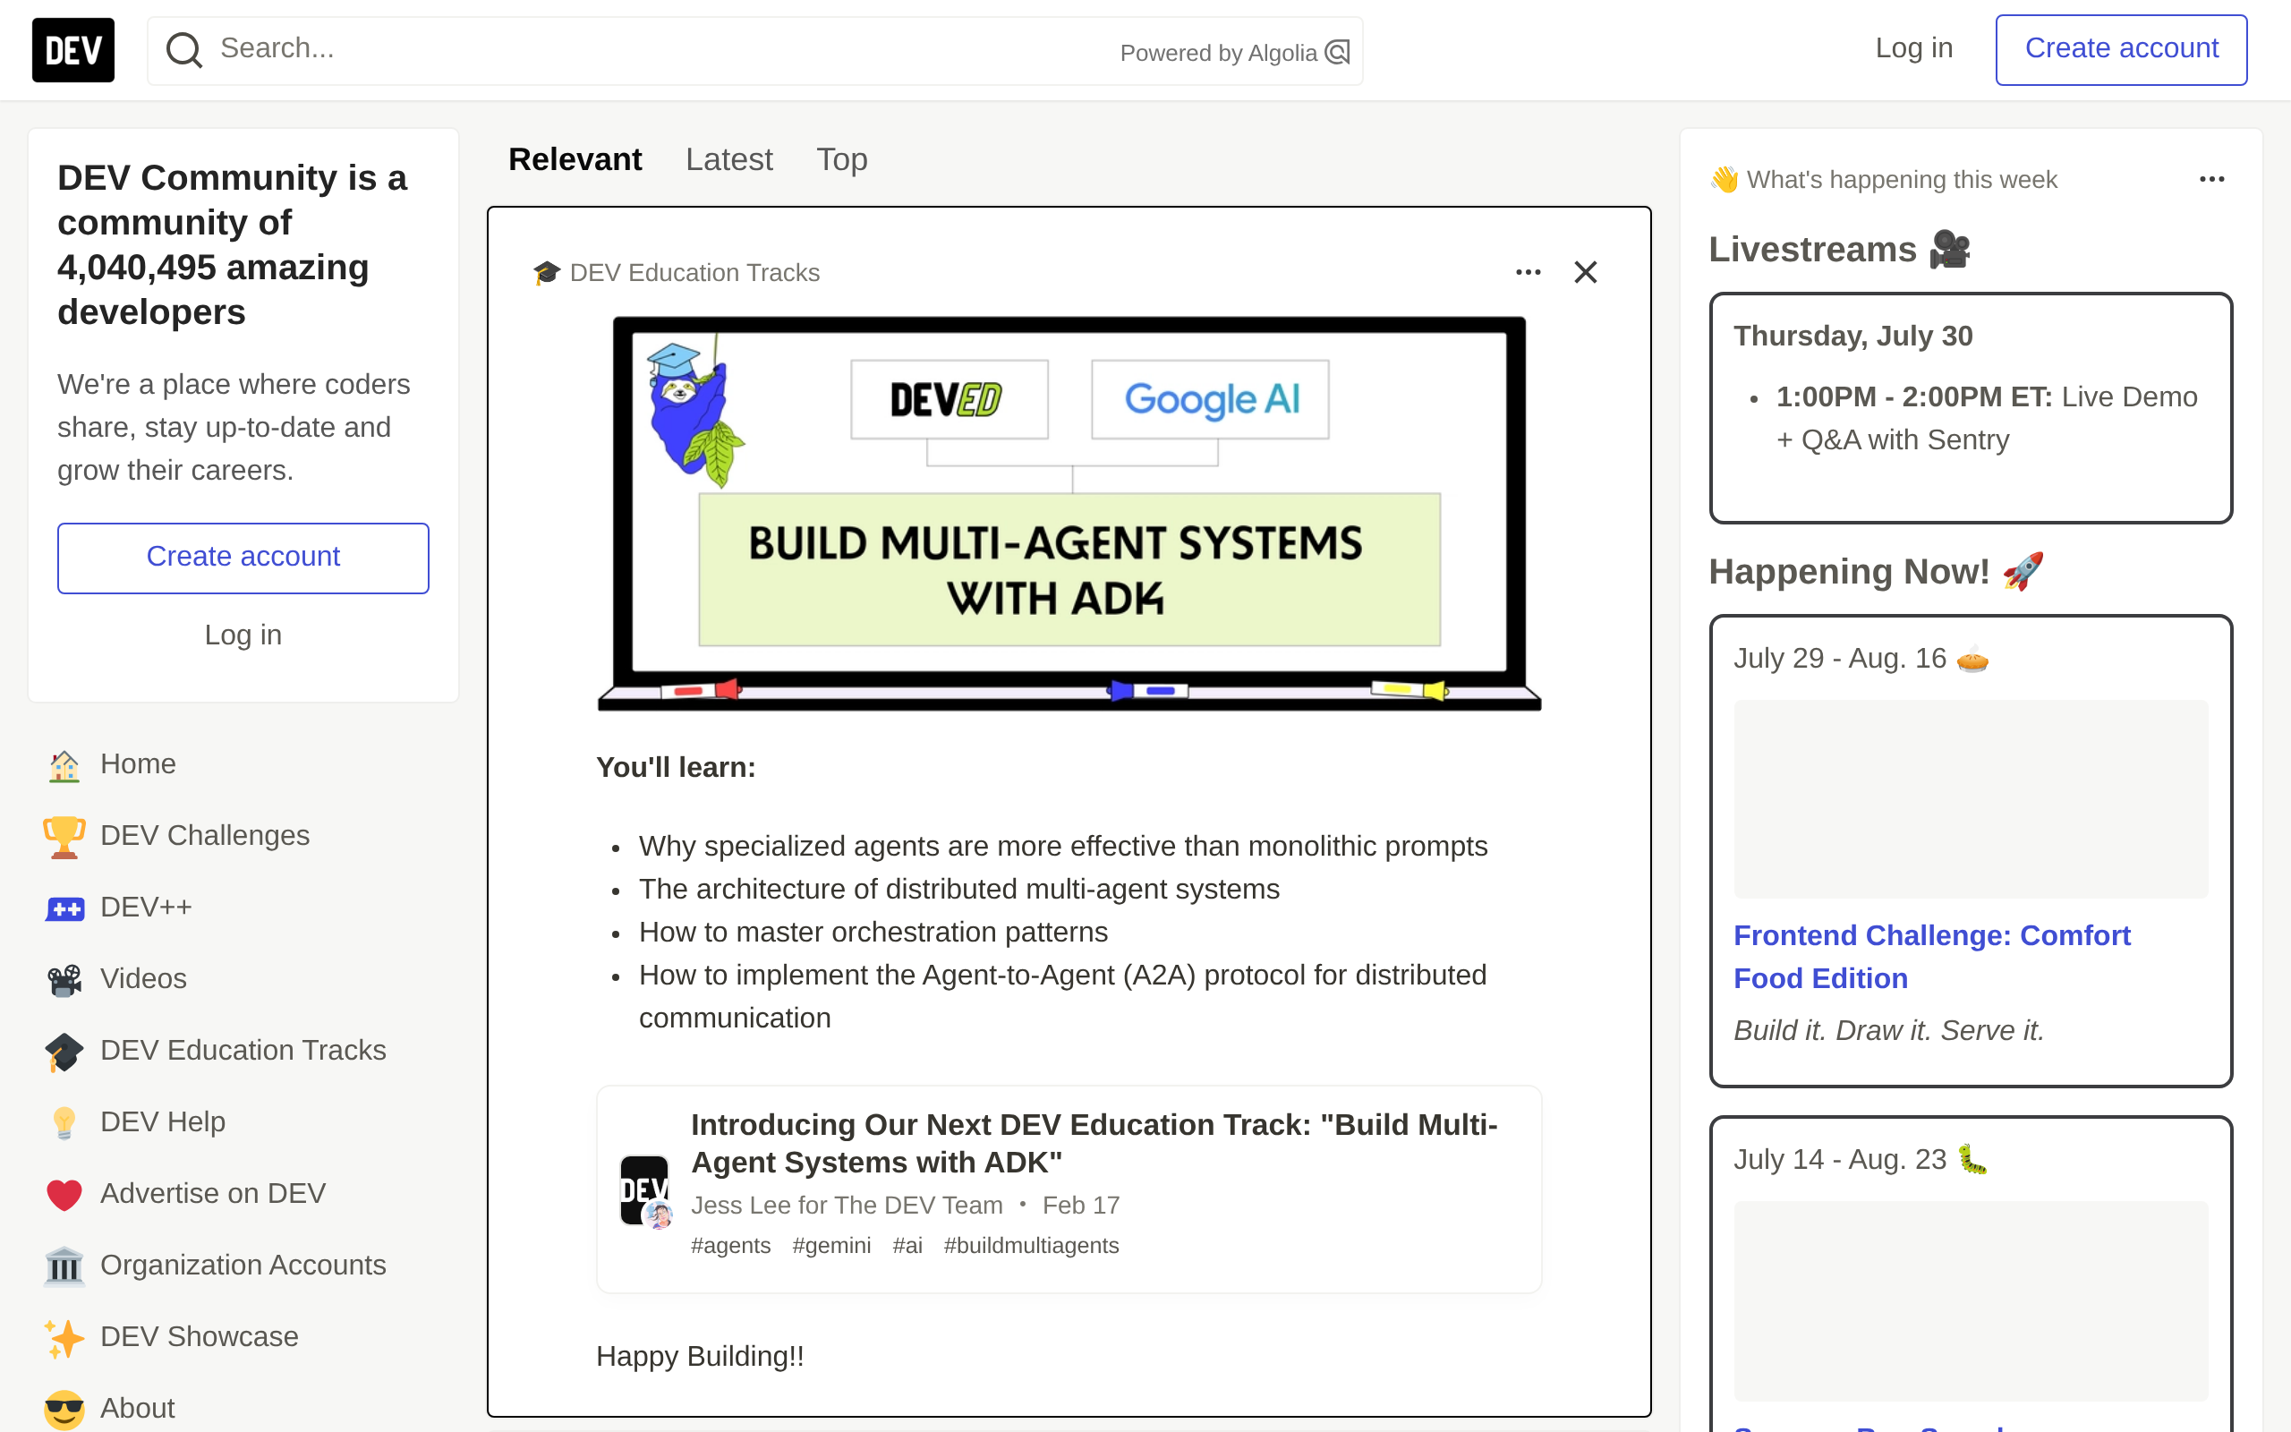The image size is (2291, 1432).
Task: Click the DEV Team avatar in post card
Action: (644, 1190)
